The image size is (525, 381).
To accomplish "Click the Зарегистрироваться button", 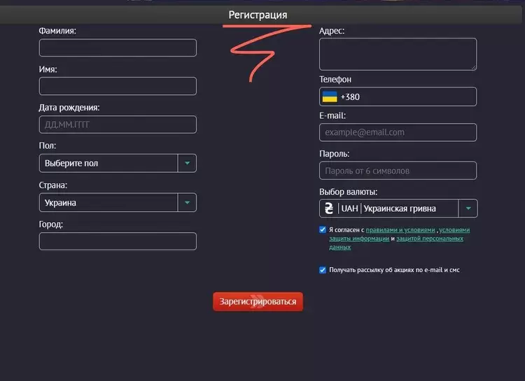I will [x=258, y=302].
